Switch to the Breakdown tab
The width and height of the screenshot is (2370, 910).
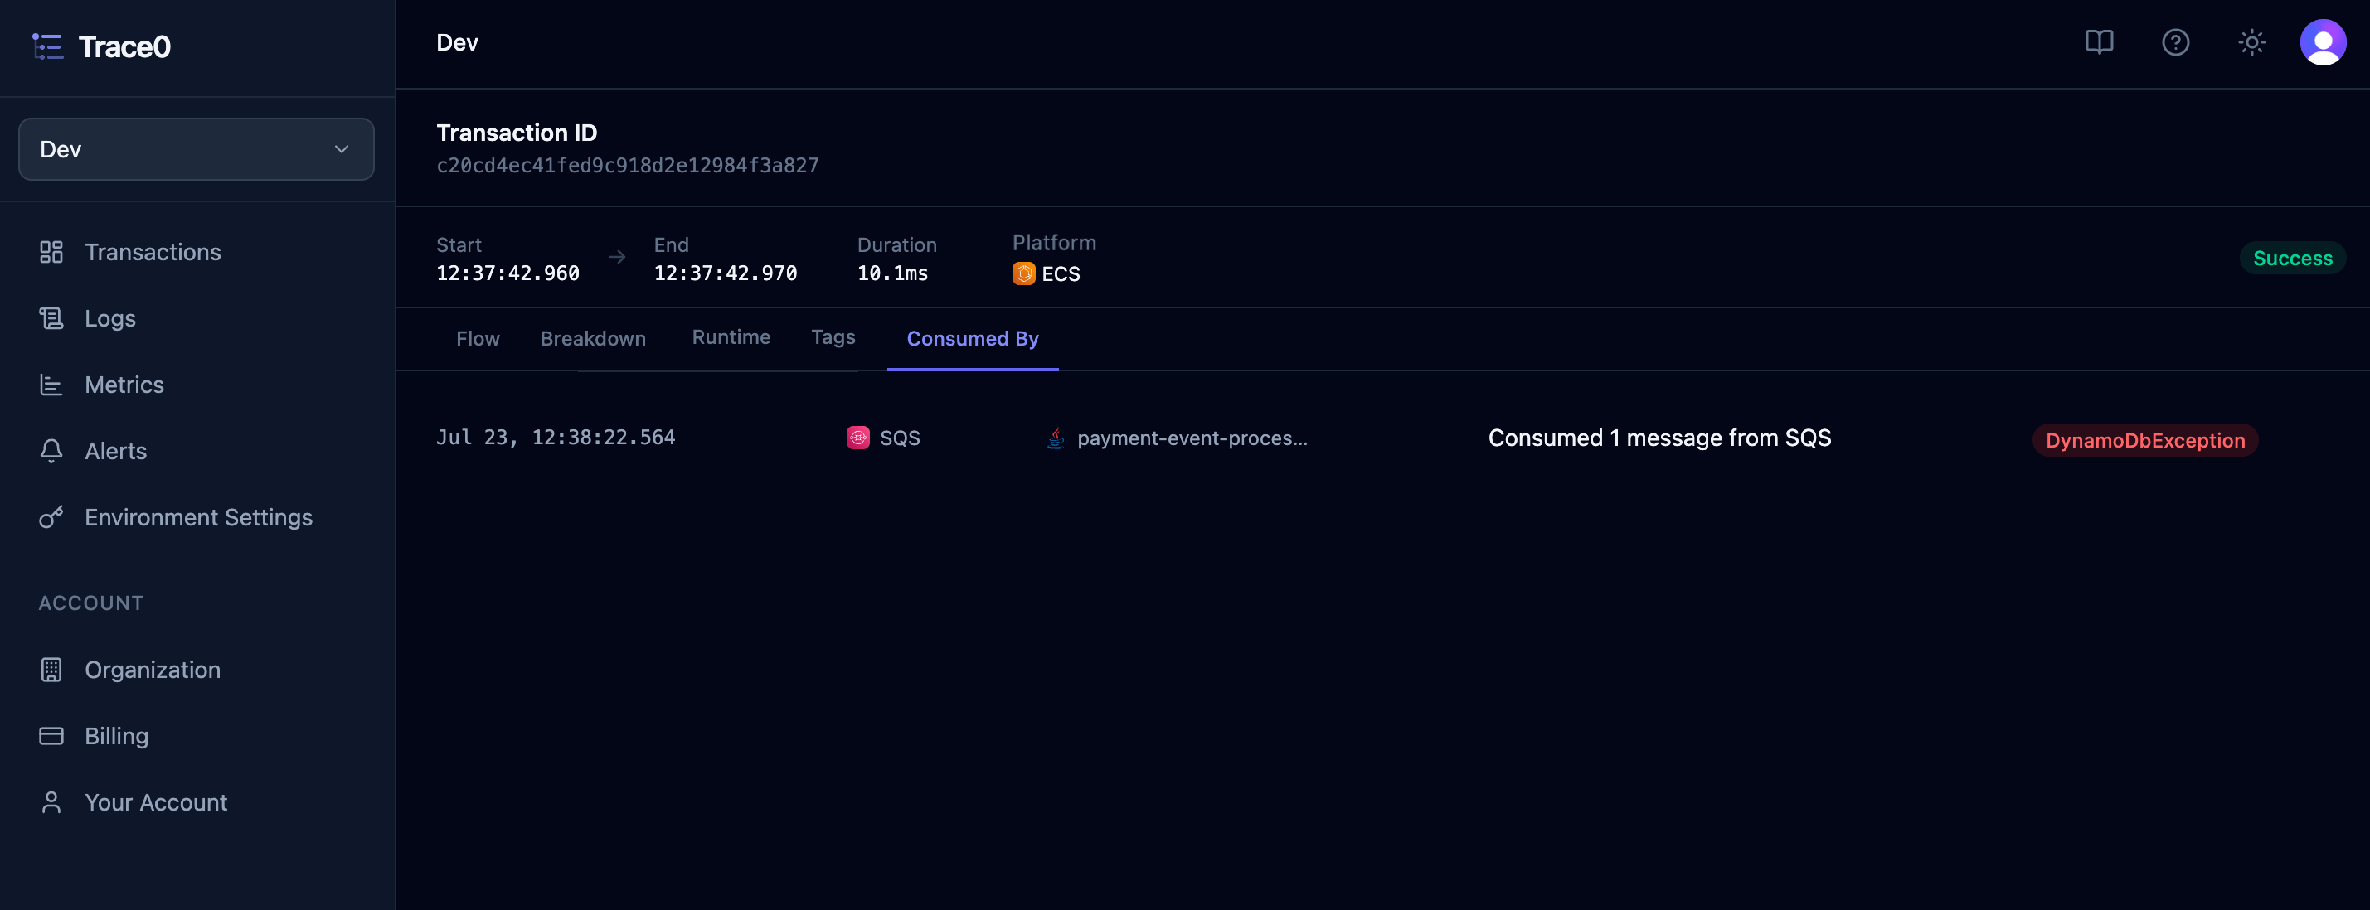coord(592,338)
